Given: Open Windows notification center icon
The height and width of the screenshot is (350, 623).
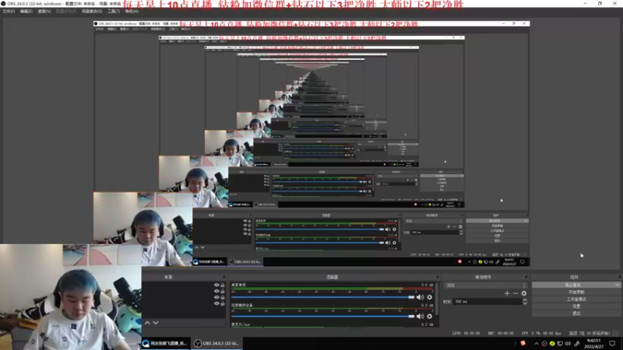Looking at the screenshot, I should coord(612,344).
